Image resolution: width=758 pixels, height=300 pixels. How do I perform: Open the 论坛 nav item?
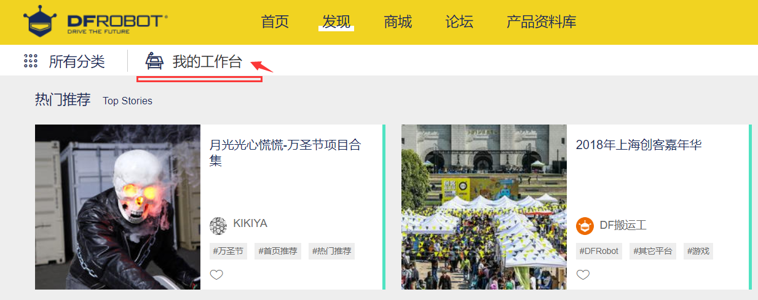click(459, 22)
